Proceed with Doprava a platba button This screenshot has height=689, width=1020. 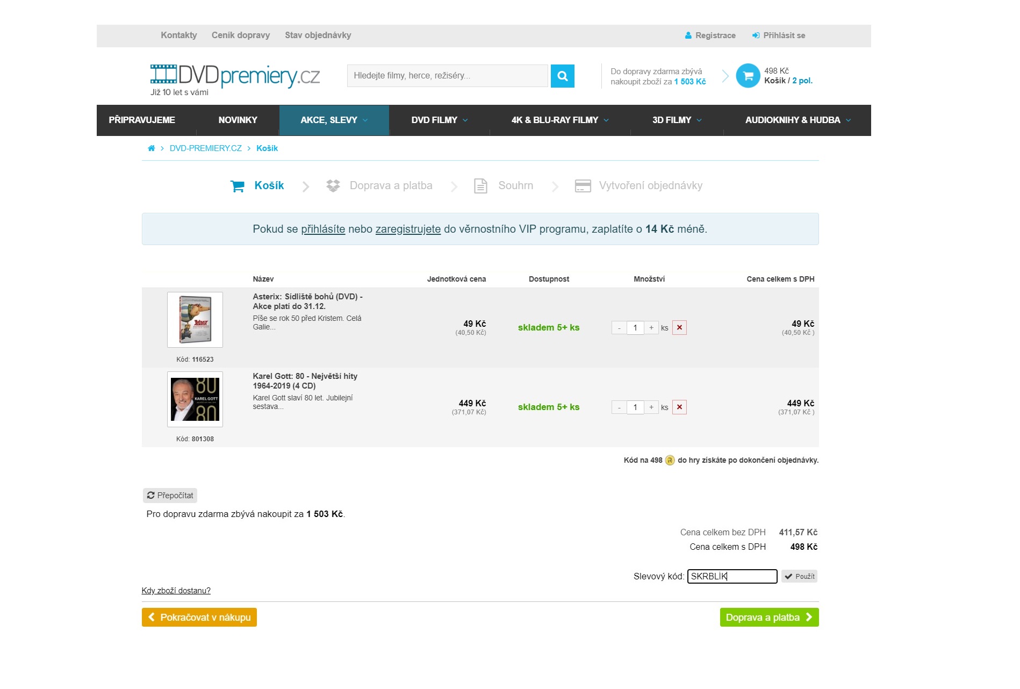tap(769, 618)
